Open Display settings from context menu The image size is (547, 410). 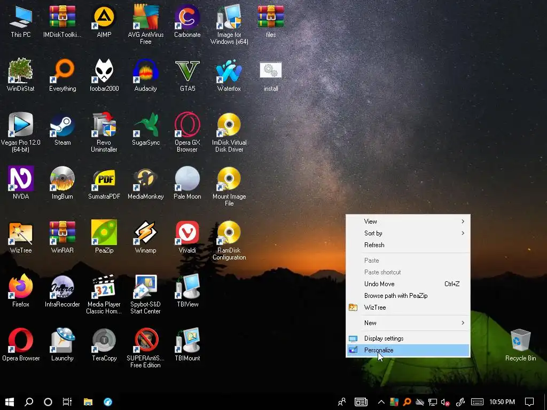coord(408,338)
